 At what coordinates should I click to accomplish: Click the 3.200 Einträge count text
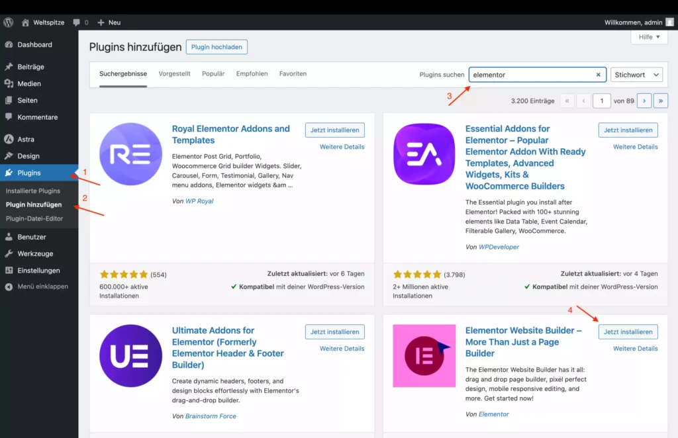[533, 101]
